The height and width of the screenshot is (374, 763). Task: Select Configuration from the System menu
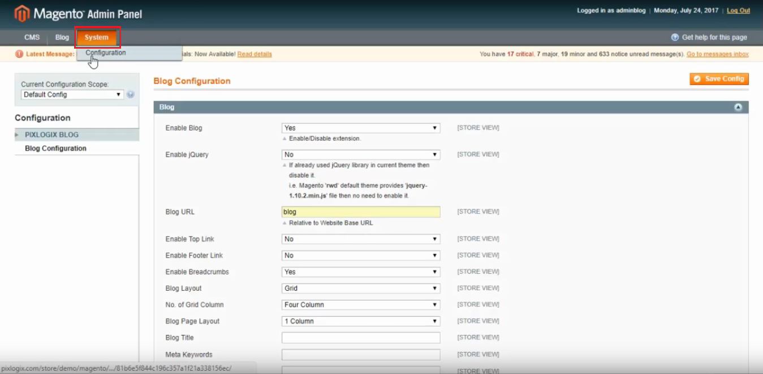click(106, 53)
